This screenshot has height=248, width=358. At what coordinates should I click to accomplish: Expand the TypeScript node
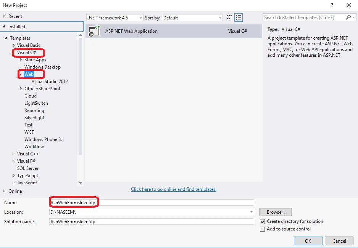(13, 176)
